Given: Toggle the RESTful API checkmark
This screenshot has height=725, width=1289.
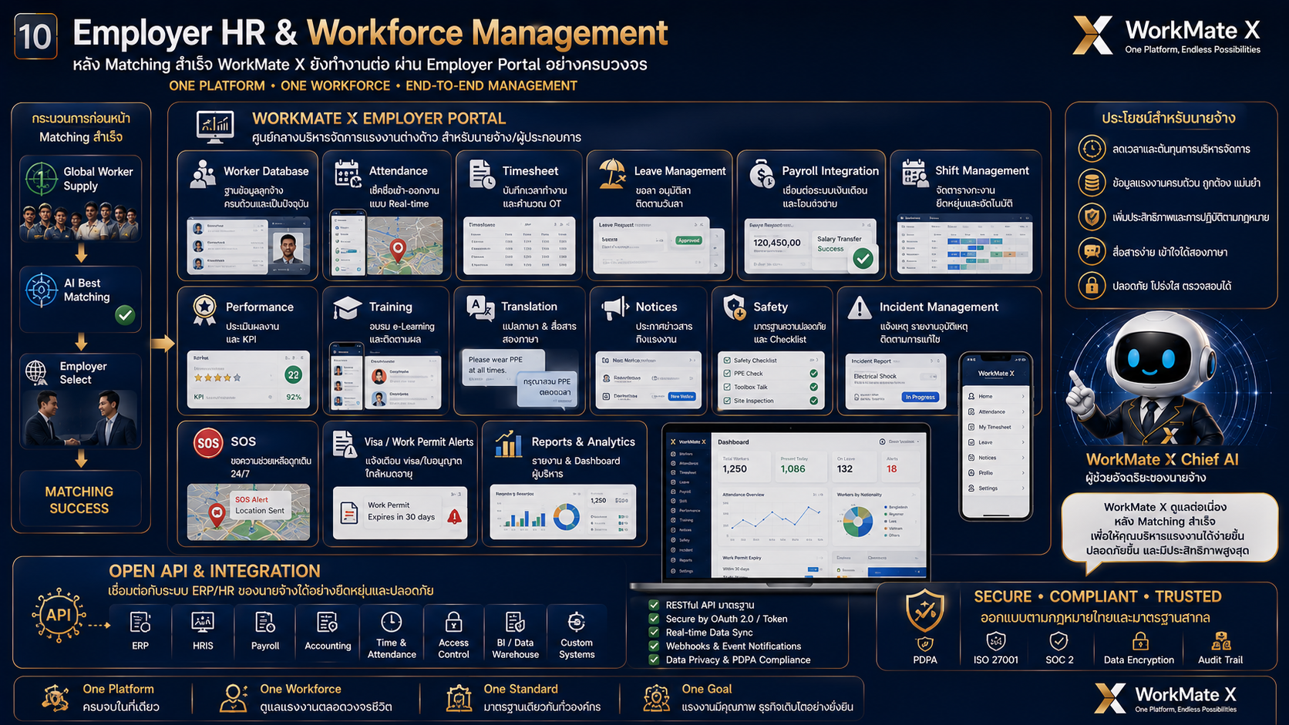Looking at the screenshot, I should tap(654, 605).
